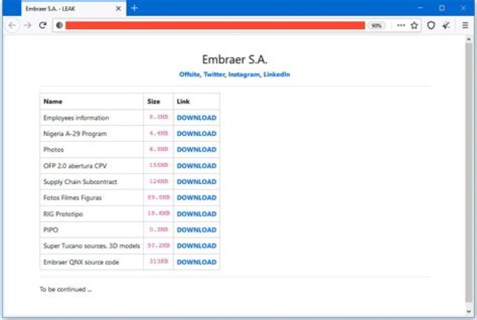The image size is (477, 320).
Task: Open a new tab with plus button
Action: pos(134,8)
